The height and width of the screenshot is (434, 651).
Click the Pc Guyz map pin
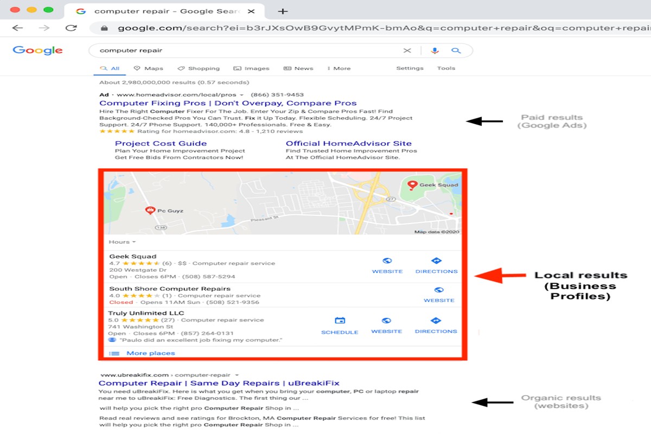150,210
